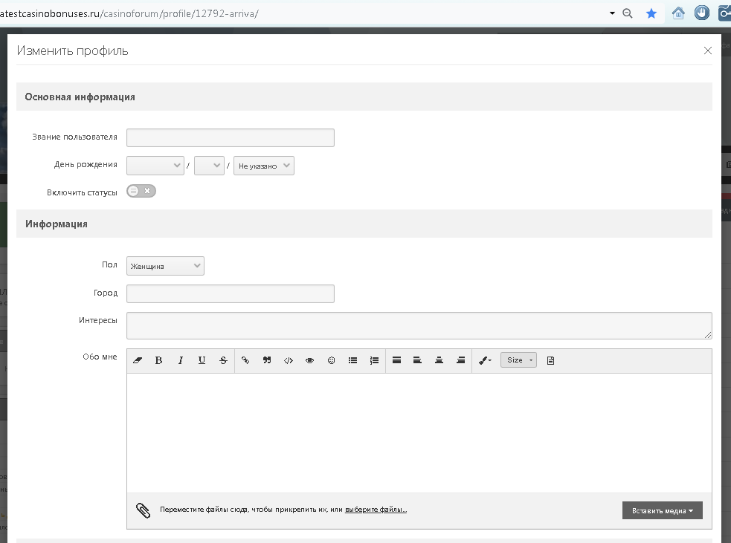Insert a quote block

(x=267, y=360)
